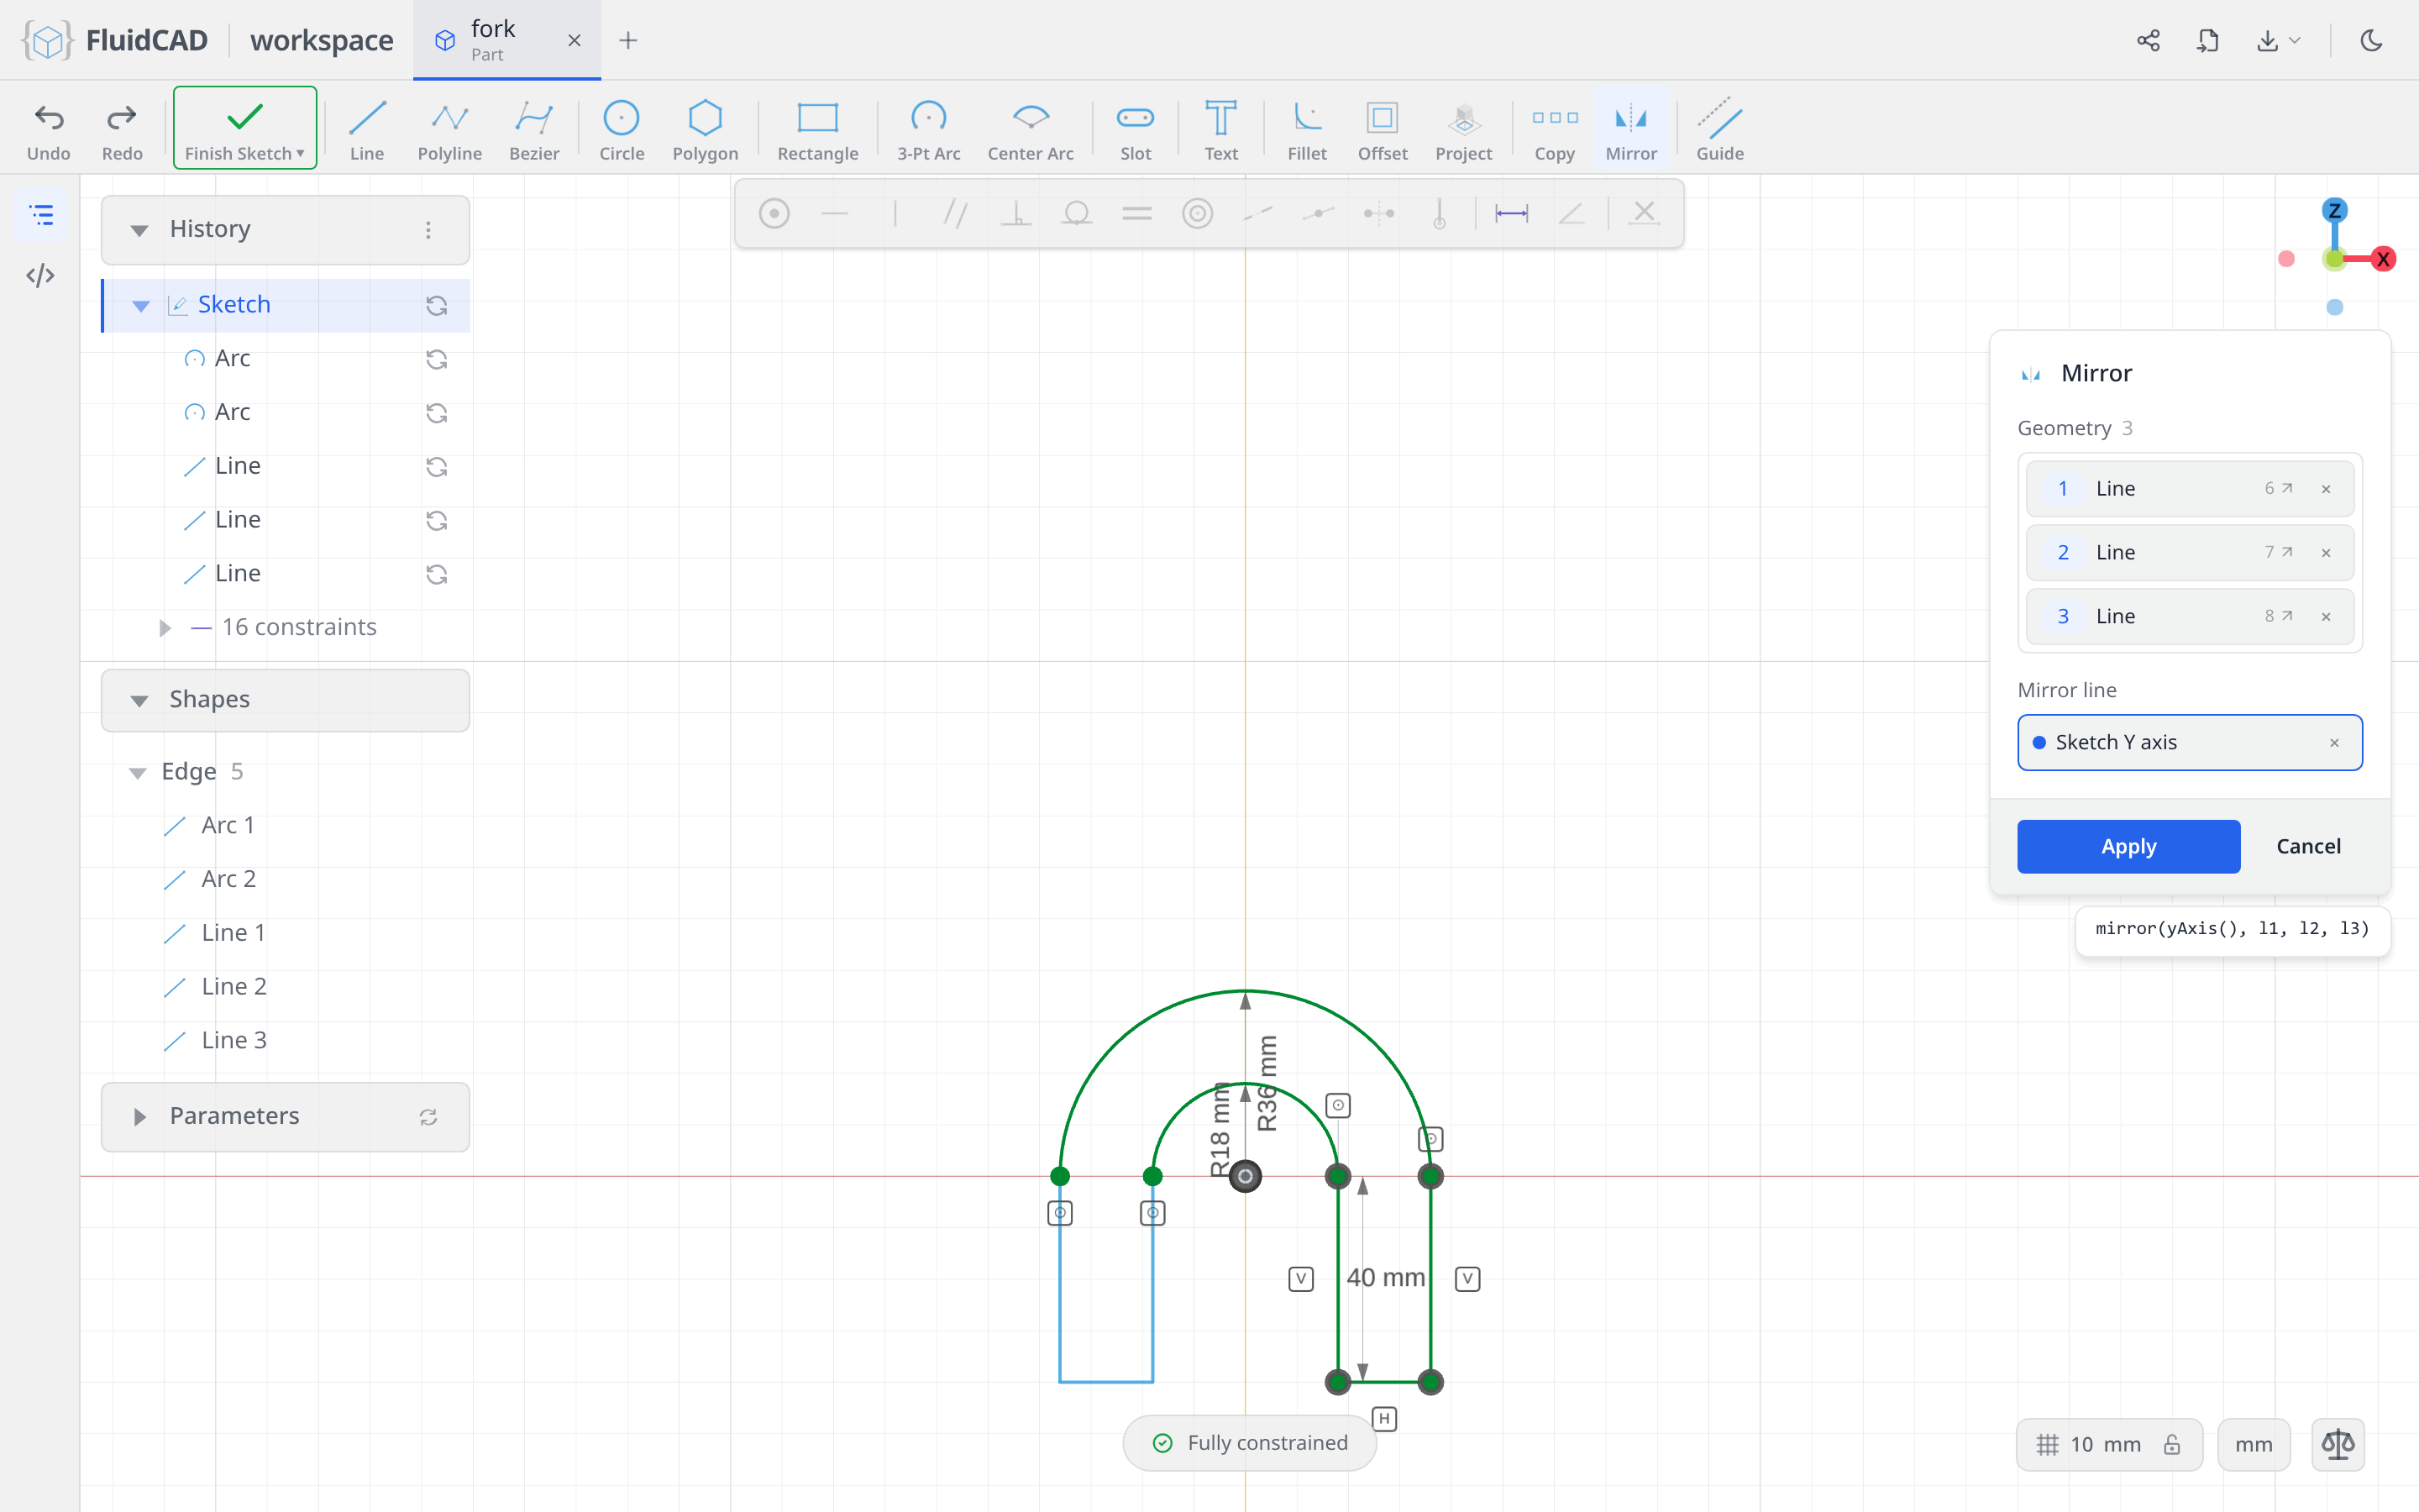Image resolution: width=2419 pixels, height=1512 pixels.
Task: Select the Text tool
Action: [1220, 130]
